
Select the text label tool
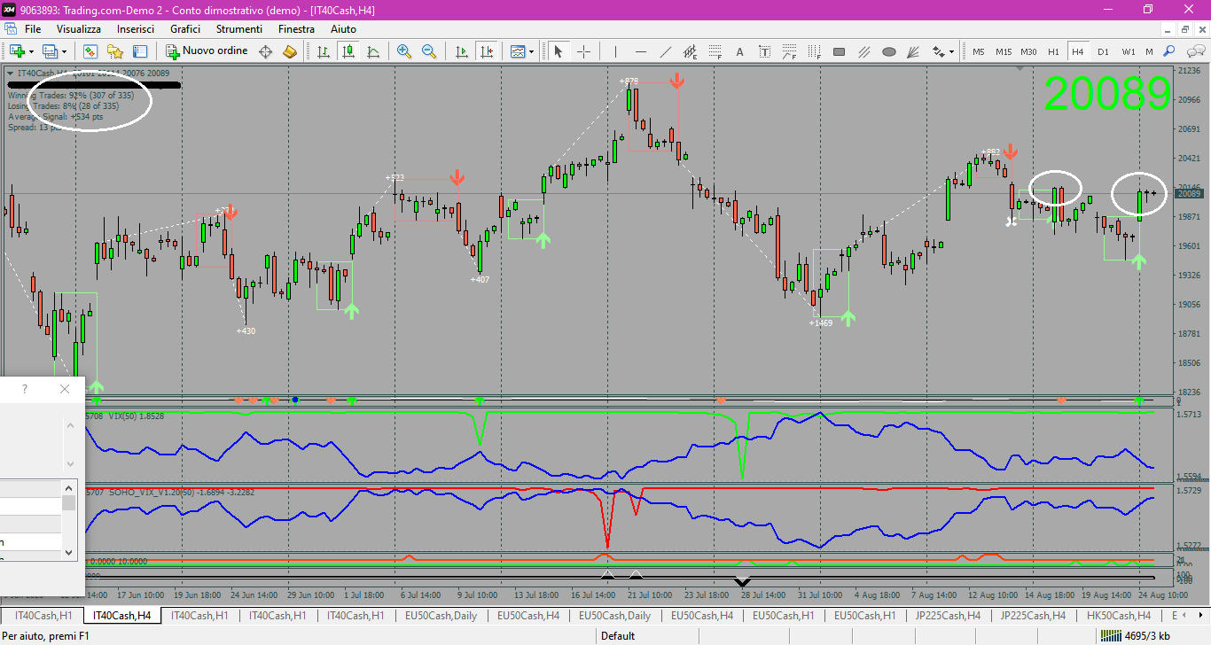[764, 51]
